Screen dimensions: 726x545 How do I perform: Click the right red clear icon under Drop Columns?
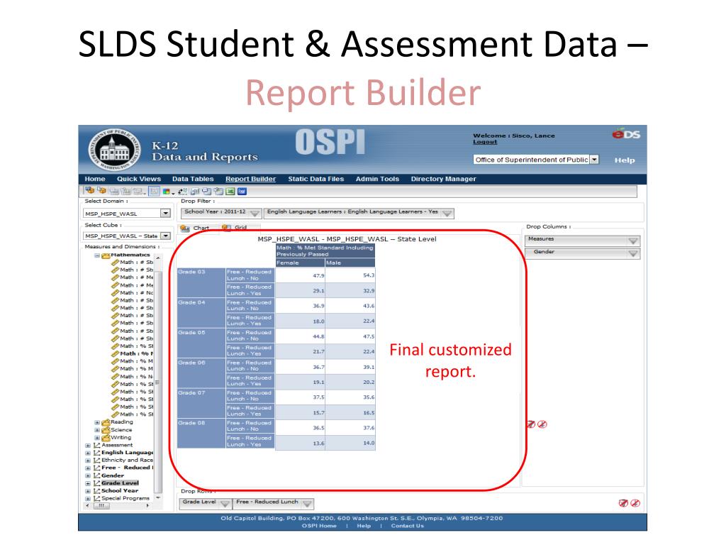tap(542, 424)
